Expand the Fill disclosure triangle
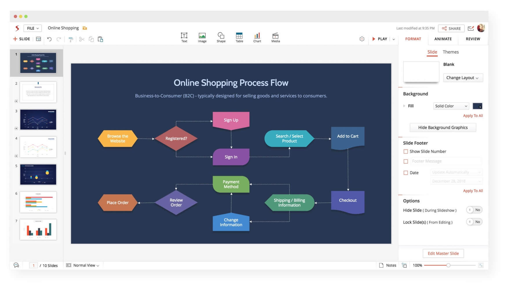This screenshot has height=296, width=519. click(x=404, y=106)
